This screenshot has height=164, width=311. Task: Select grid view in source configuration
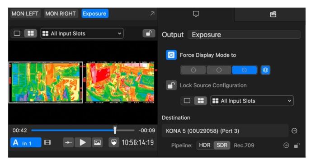coord(201,101)
